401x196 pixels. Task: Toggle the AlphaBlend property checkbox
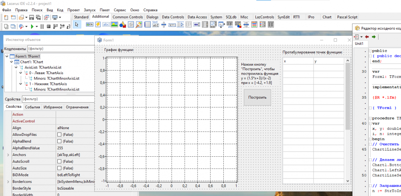coord(59,141)
